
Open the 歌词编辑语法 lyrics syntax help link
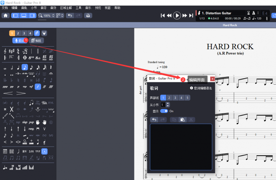(x=201, y=88)
